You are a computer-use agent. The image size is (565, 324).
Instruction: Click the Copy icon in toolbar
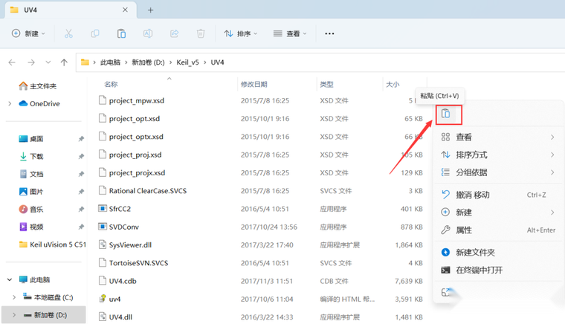(94, 33)
